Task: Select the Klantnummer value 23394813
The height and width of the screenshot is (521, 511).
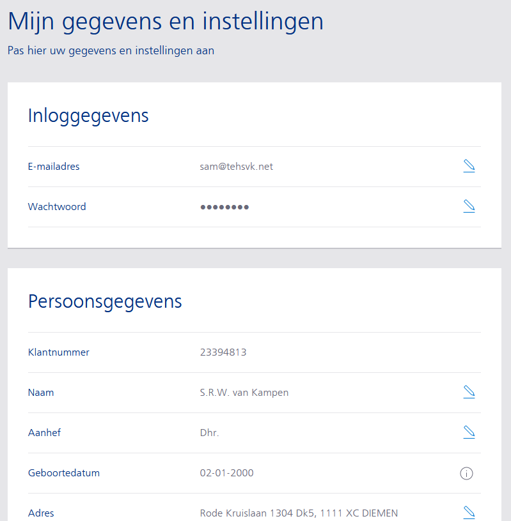Action: [x=223, y=352]
